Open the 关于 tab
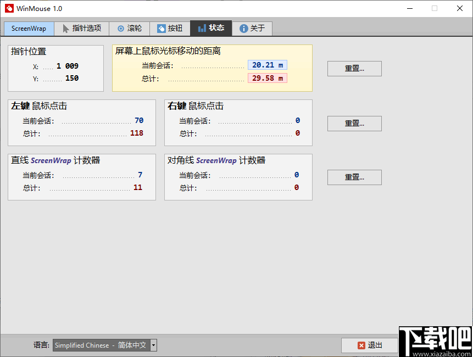Screen dimensions: 473x357 (252, 28)
